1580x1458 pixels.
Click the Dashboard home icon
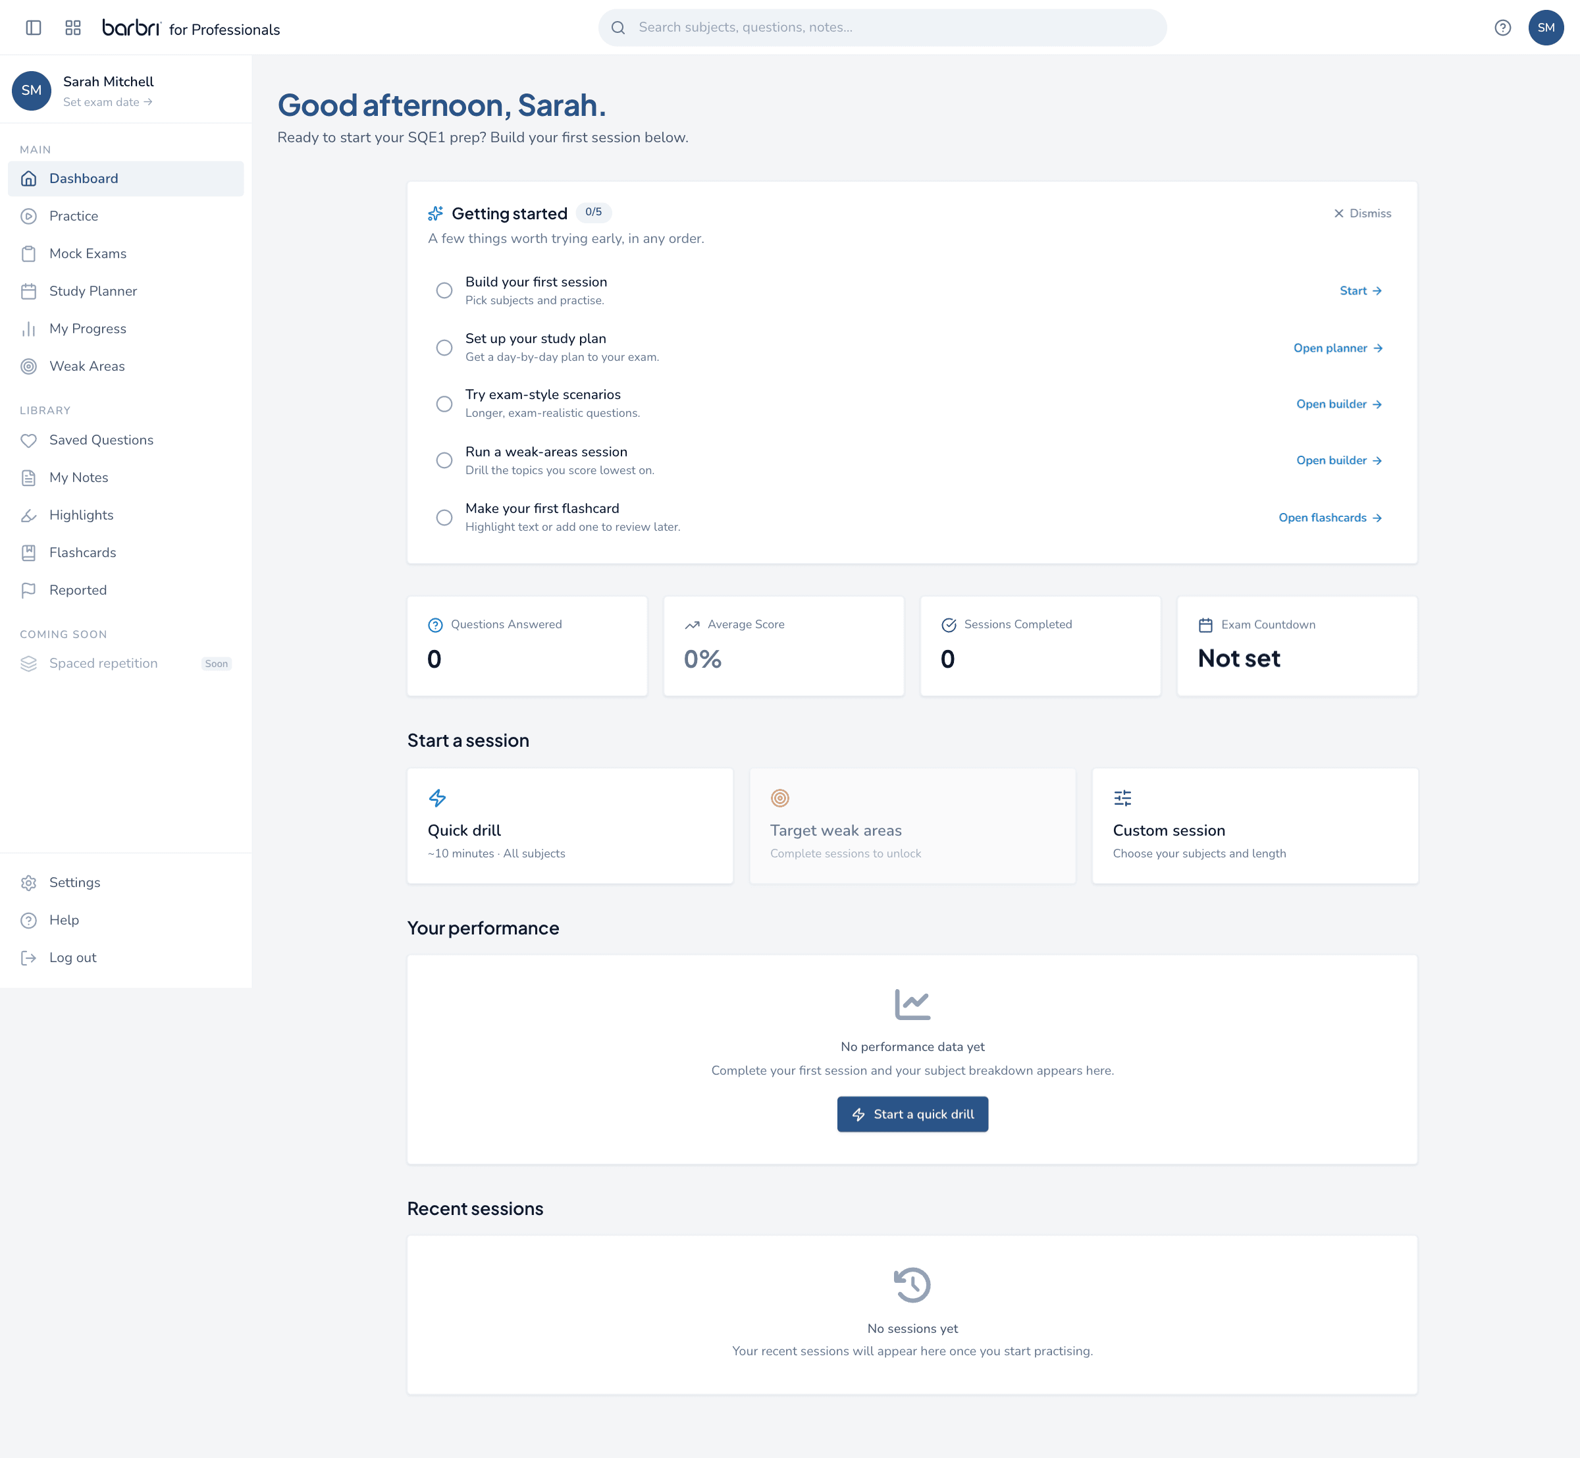pos(29,178)
